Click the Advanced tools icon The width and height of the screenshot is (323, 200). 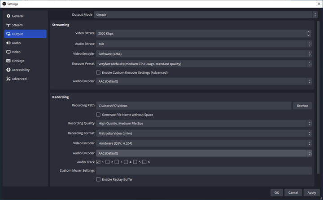(8, 79)
